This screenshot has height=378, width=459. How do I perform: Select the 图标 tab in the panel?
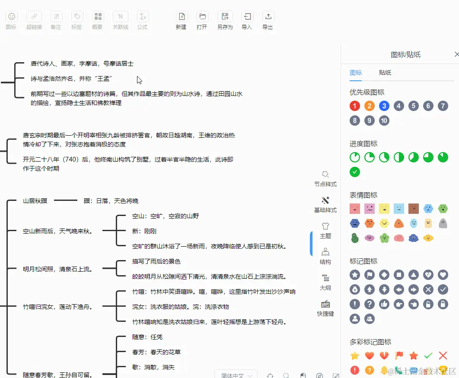pos(356,73)
